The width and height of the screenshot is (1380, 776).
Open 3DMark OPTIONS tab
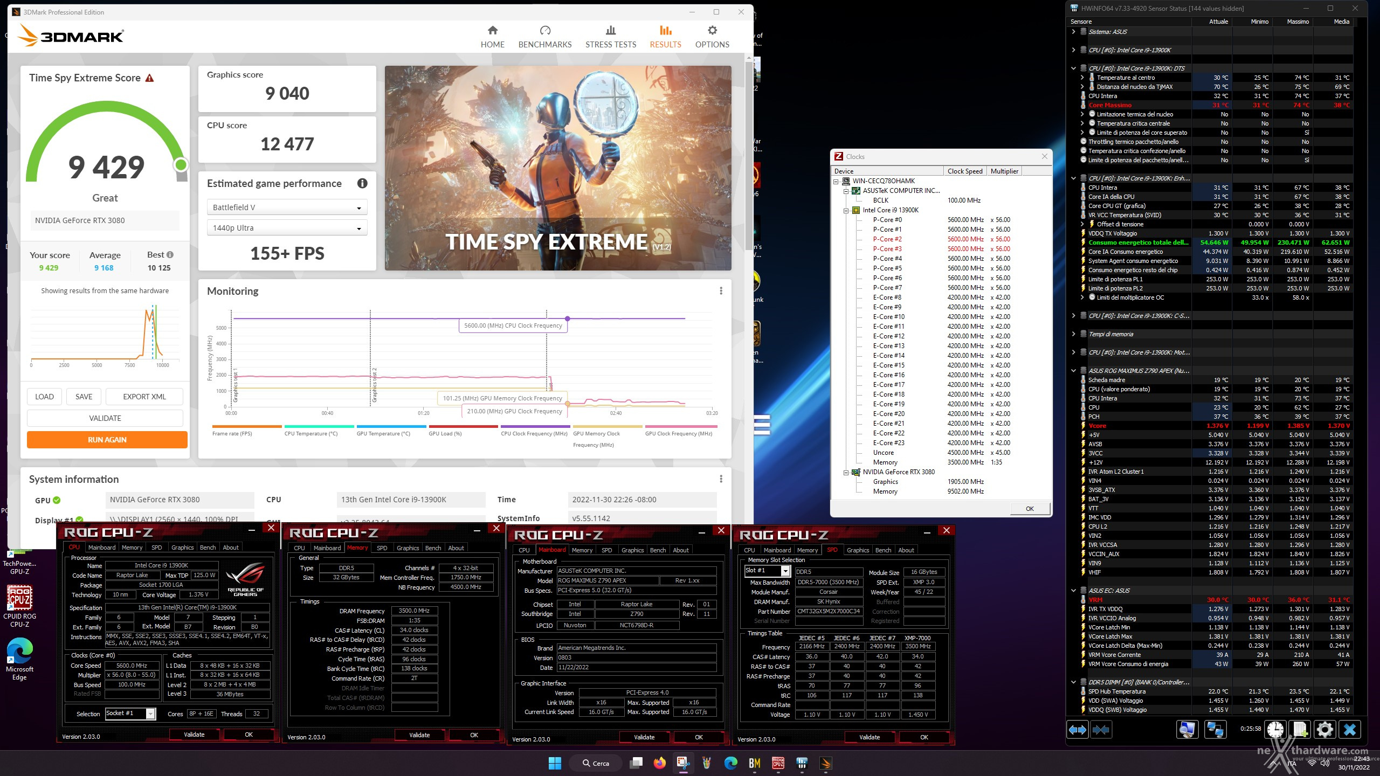coord(712,37)
